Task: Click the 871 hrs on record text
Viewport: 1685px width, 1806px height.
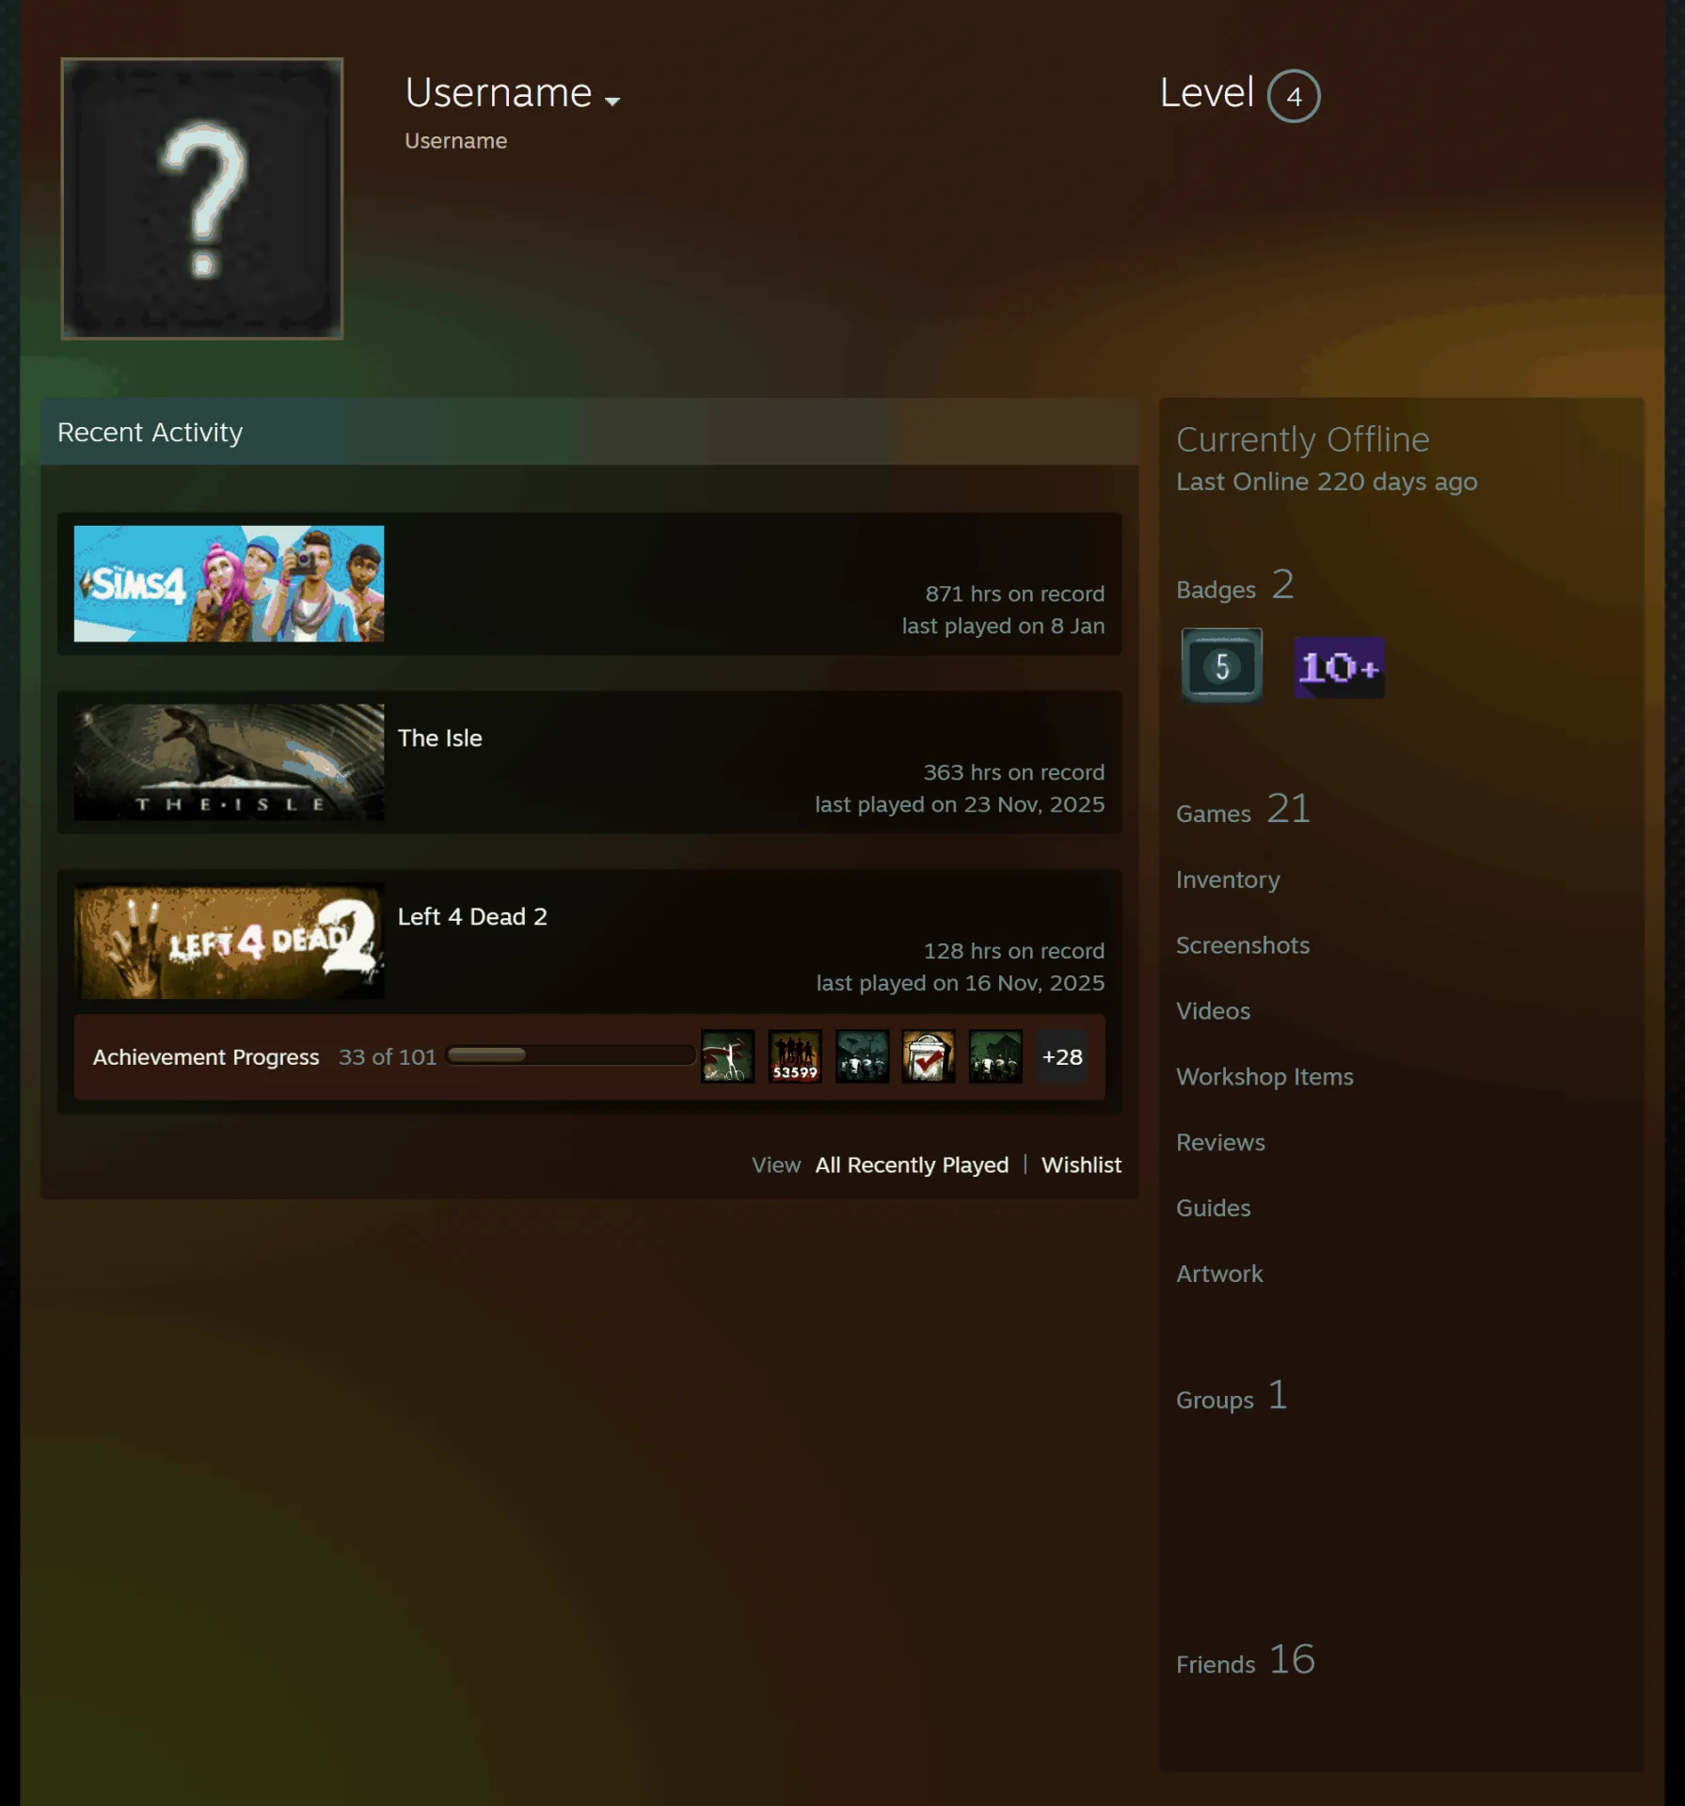Action: coord(1014,594)
